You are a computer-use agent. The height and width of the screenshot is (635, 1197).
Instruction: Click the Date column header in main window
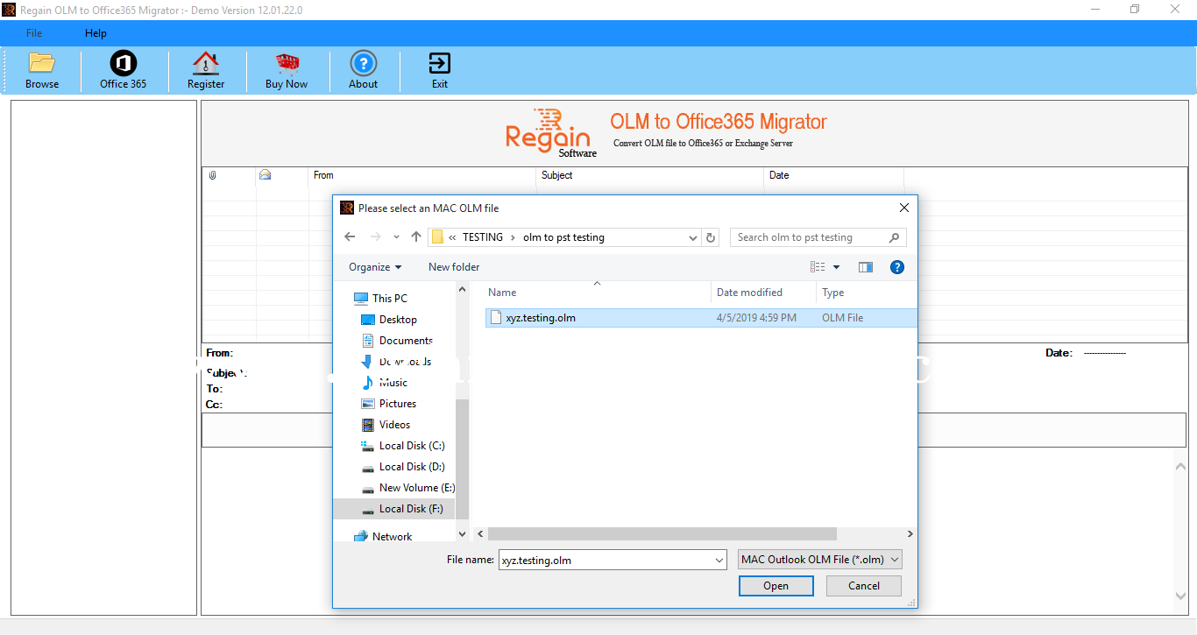click(x=834, y=175)
